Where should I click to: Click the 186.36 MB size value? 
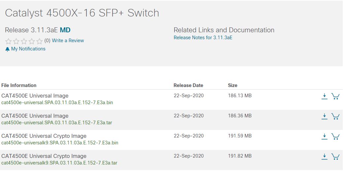click(x=240, y=116)
